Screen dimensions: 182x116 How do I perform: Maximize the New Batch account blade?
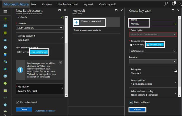[60, 10]
